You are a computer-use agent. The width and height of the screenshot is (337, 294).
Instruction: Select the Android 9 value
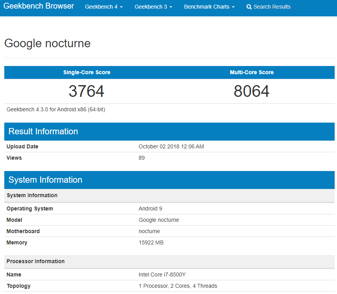coord(151,208)
